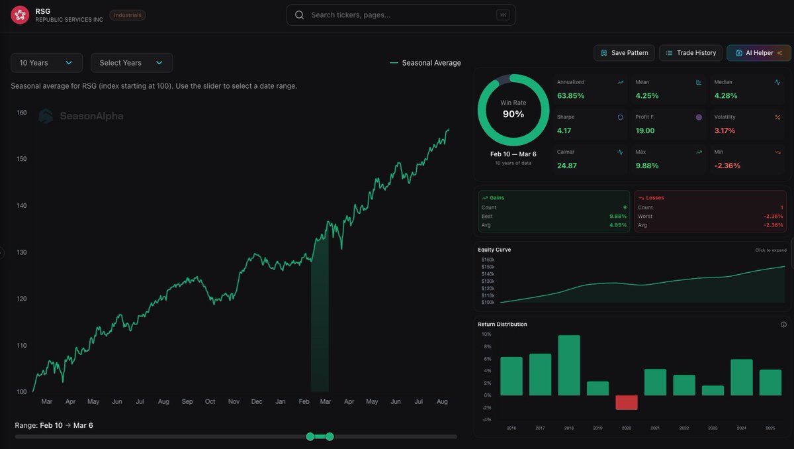Click the downtrend icon beside Min

778,152
